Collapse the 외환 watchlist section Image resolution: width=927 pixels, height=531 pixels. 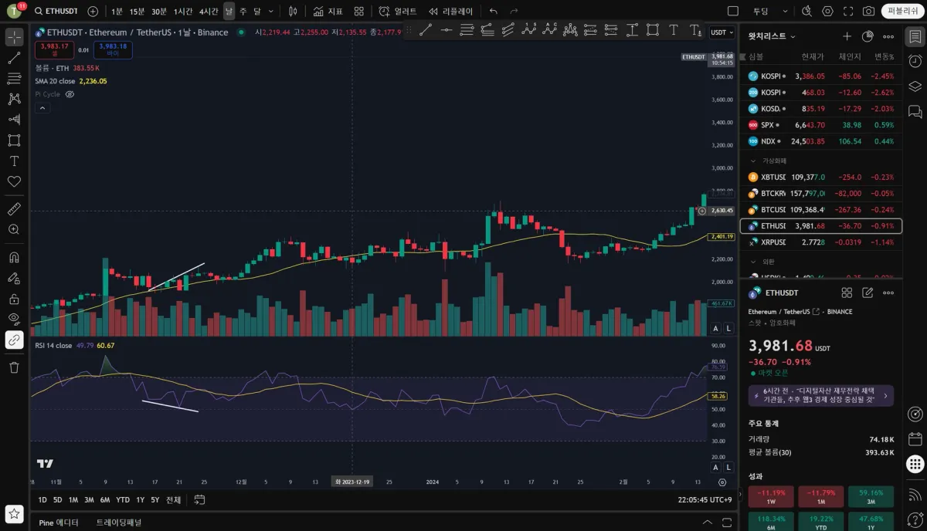(754, 262)
